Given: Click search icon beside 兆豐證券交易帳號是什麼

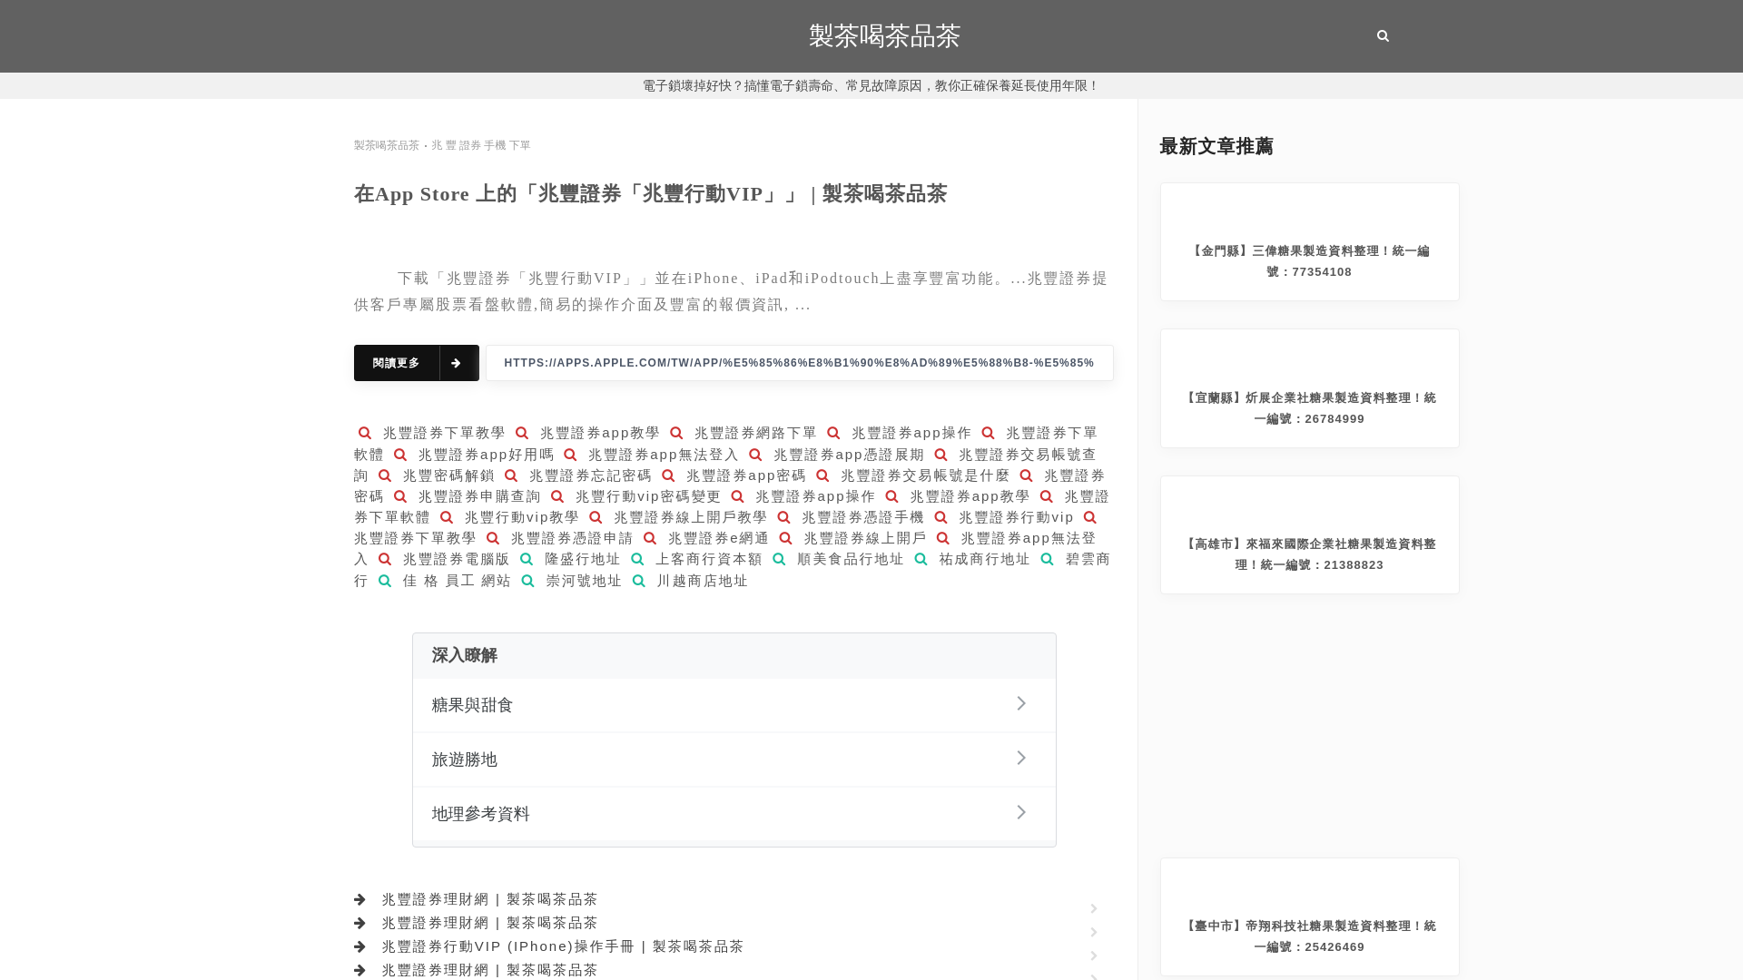Looking at the screenshot, I should coord(822,475).
